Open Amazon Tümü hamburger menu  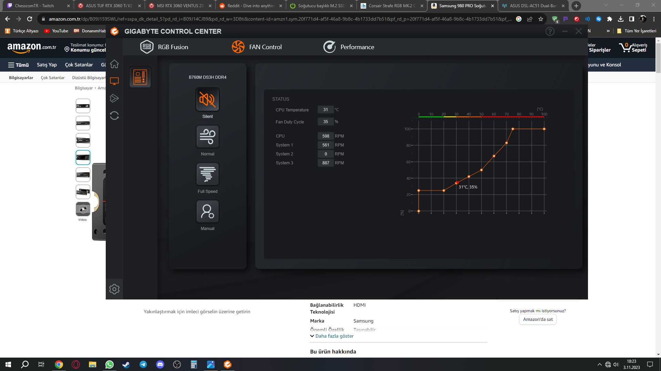tap(19, 65)
